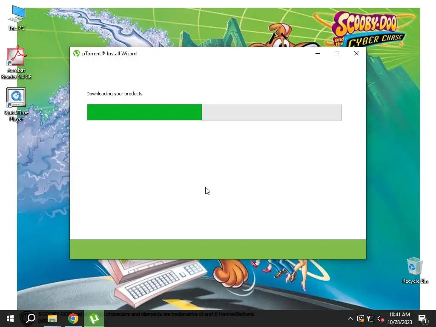Image resolution: width=436 pixels, height=327 pixels.
Task: Open the notification center icon
Action: pos(422,318)
